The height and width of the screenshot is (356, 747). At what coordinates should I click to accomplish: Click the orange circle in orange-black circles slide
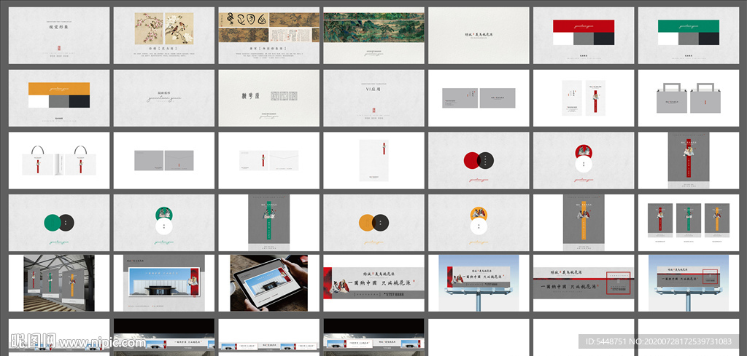pos(367,221)
